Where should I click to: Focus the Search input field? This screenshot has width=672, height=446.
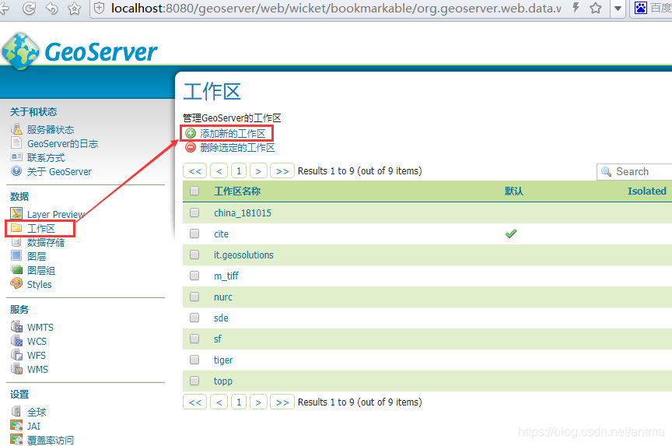point(636,171)
